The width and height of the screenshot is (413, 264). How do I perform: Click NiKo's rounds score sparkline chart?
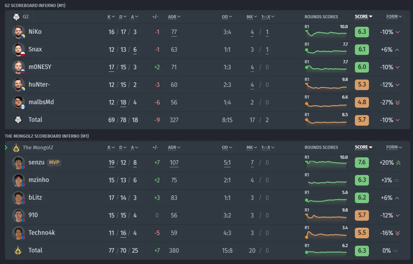point(326,33)
